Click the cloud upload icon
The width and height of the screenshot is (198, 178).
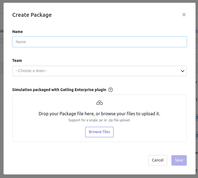(x=100, y=103)
